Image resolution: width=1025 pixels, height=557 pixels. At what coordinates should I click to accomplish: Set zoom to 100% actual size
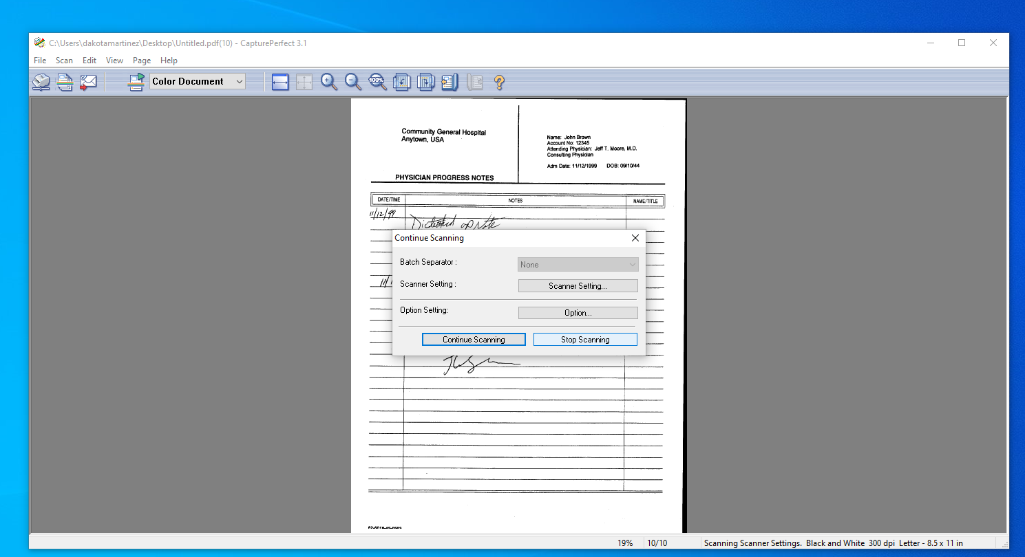pyautogui.click(x=377, y=82)
